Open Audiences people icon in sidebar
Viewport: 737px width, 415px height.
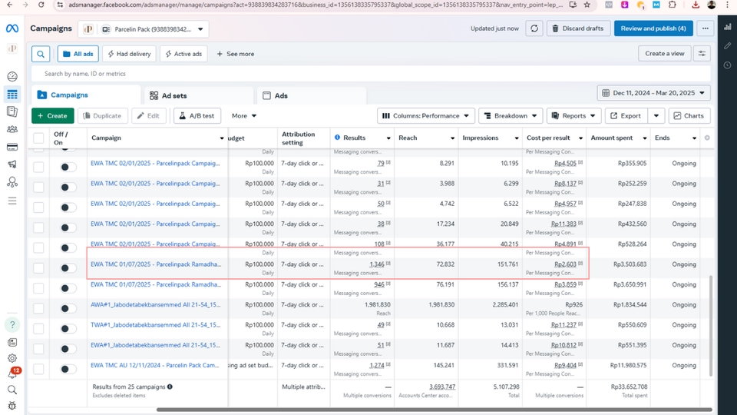point(12,129)
